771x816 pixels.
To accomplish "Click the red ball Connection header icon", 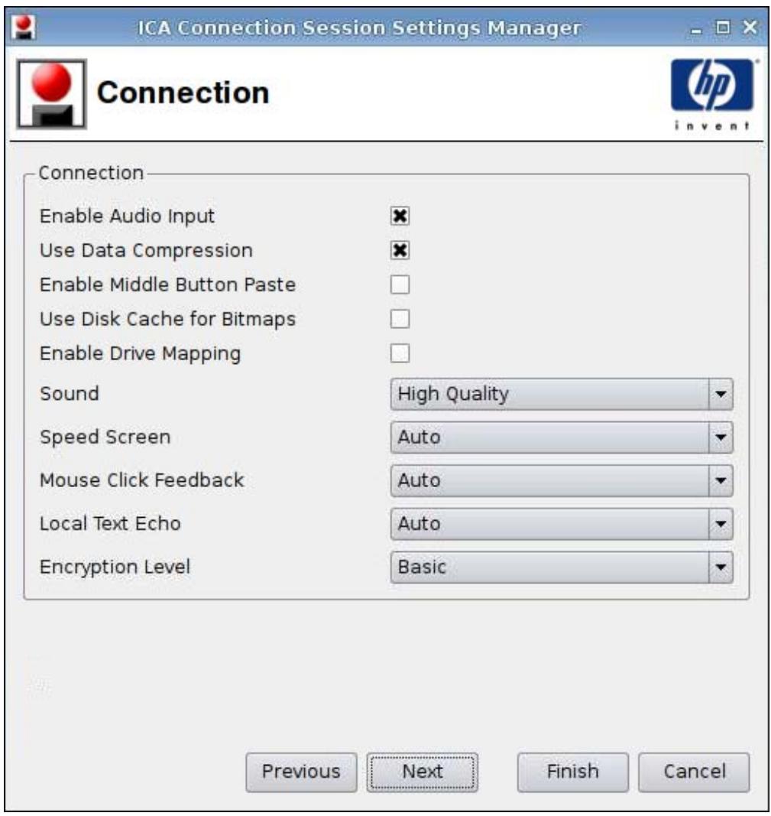I will coord(51,93).
